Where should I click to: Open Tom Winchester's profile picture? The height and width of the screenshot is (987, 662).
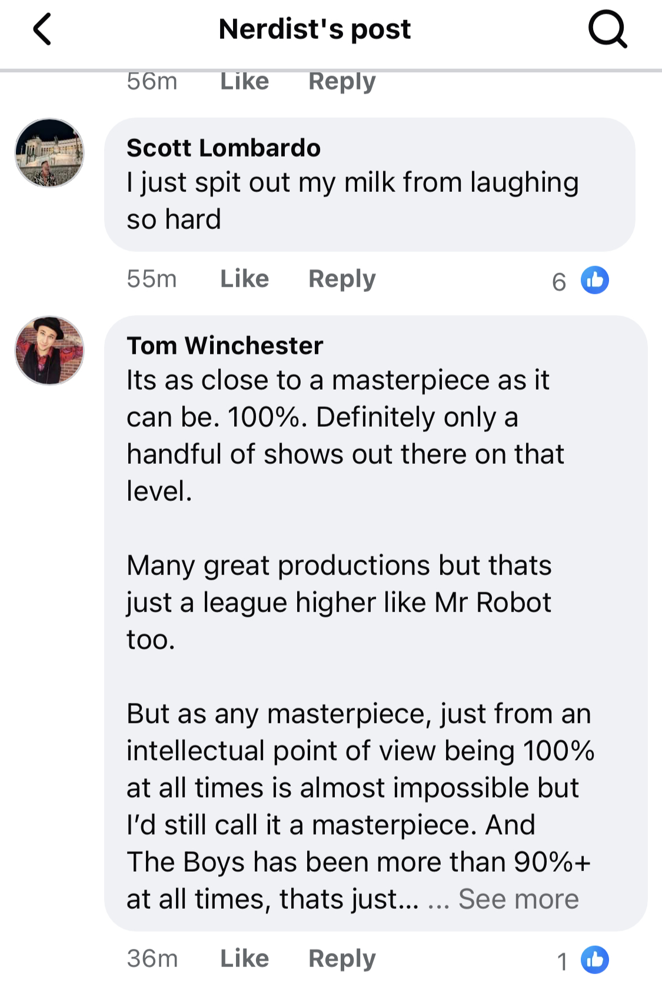[49, 351]
